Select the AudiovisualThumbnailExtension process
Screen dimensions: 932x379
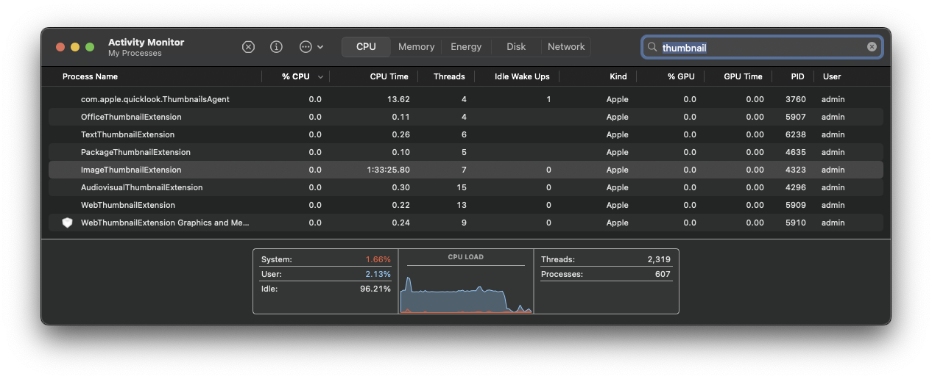pyautogui.click(x=466, y=187)
